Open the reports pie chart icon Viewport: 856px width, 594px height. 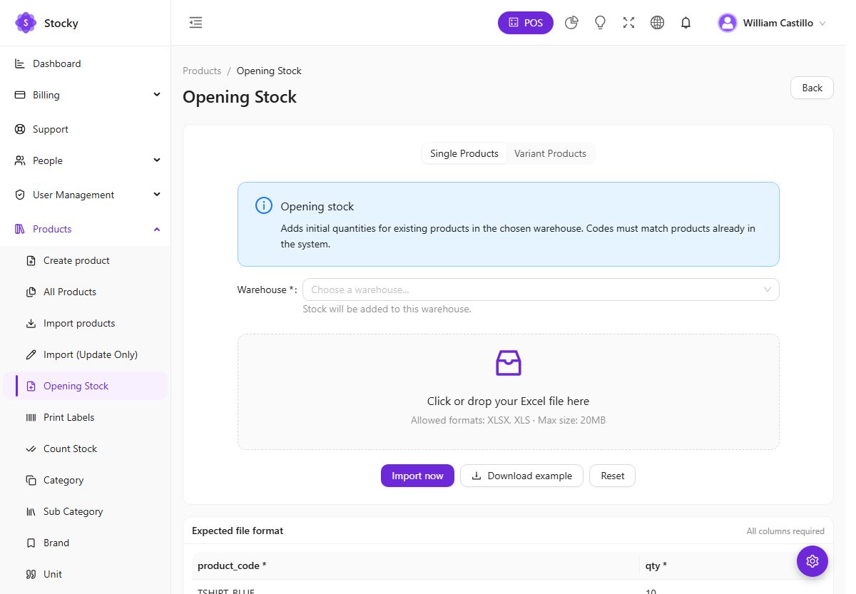click(571, 23)
